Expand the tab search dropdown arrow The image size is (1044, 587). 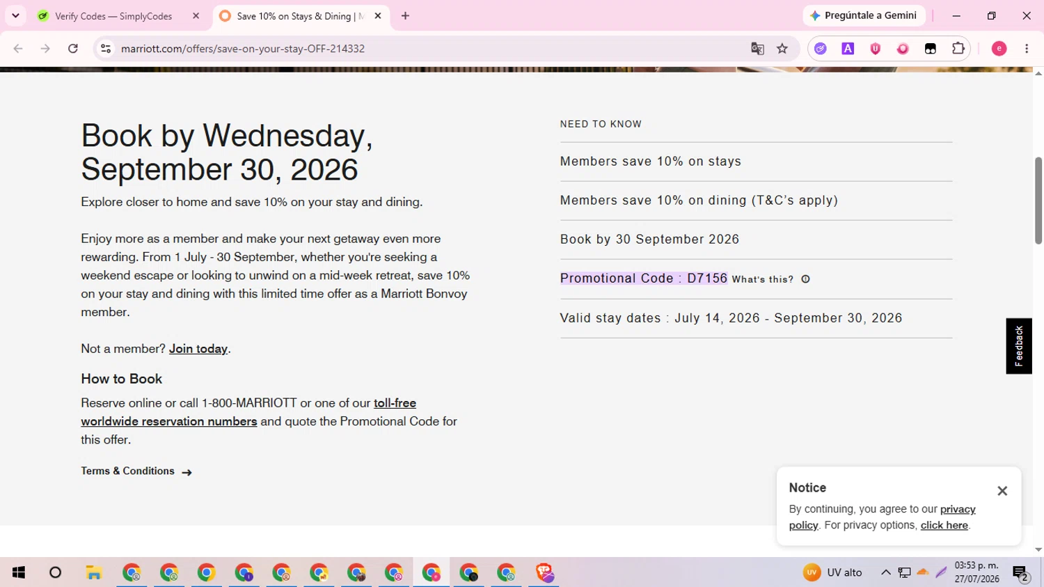coord(15,15)
